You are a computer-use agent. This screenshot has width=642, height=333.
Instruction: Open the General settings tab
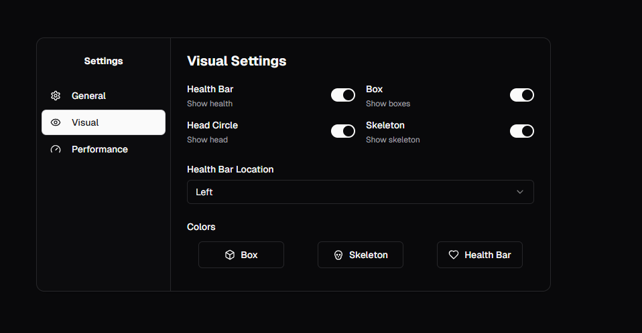coord(104,96)
